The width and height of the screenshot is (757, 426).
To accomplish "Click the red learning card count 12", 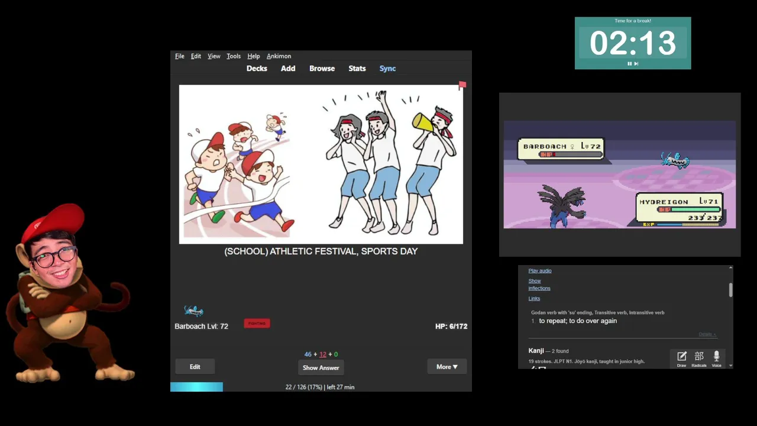I will click(x=322, y=354).
